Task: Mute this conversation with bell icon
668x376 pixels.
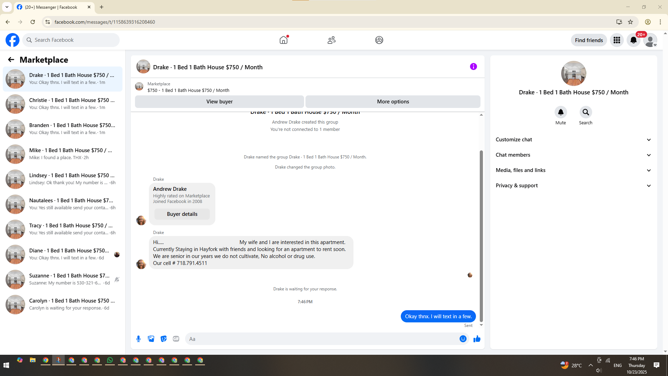Action: tap(560, 112)
